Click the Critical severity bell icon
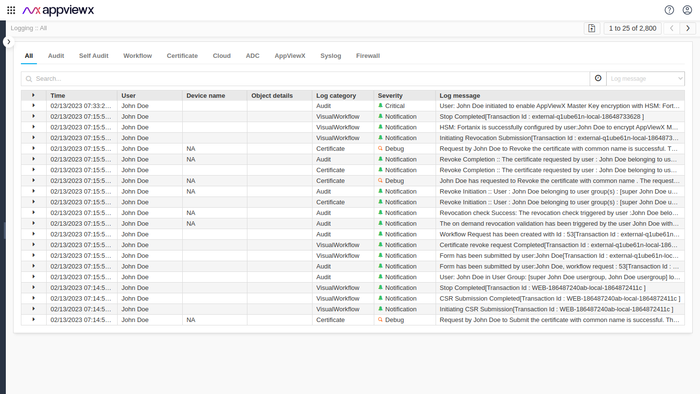 (381, 106)
